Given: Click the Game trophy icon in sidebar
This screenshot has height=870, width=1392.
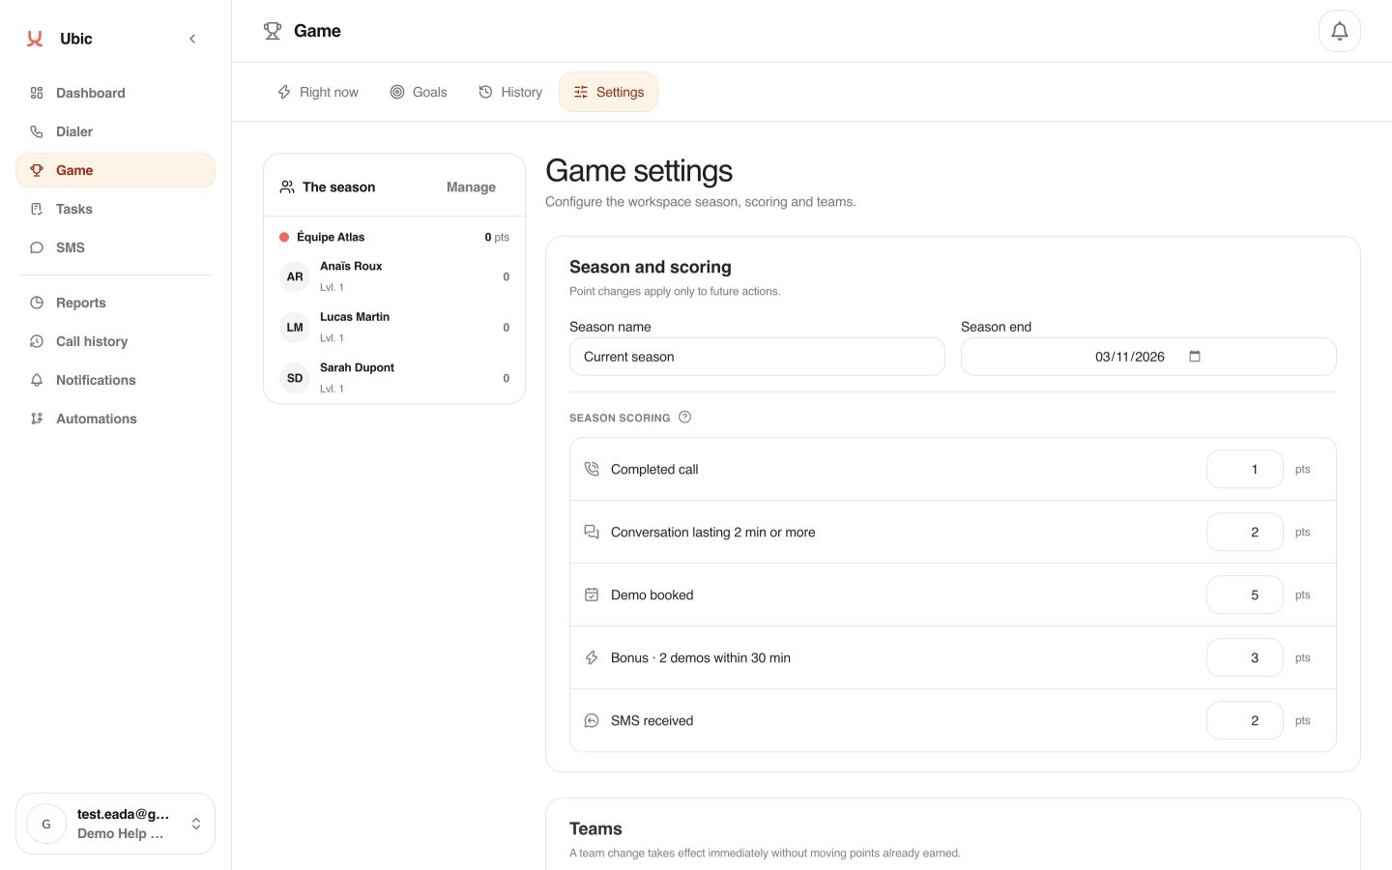Looking at the screenshot, I should (37, 170).
